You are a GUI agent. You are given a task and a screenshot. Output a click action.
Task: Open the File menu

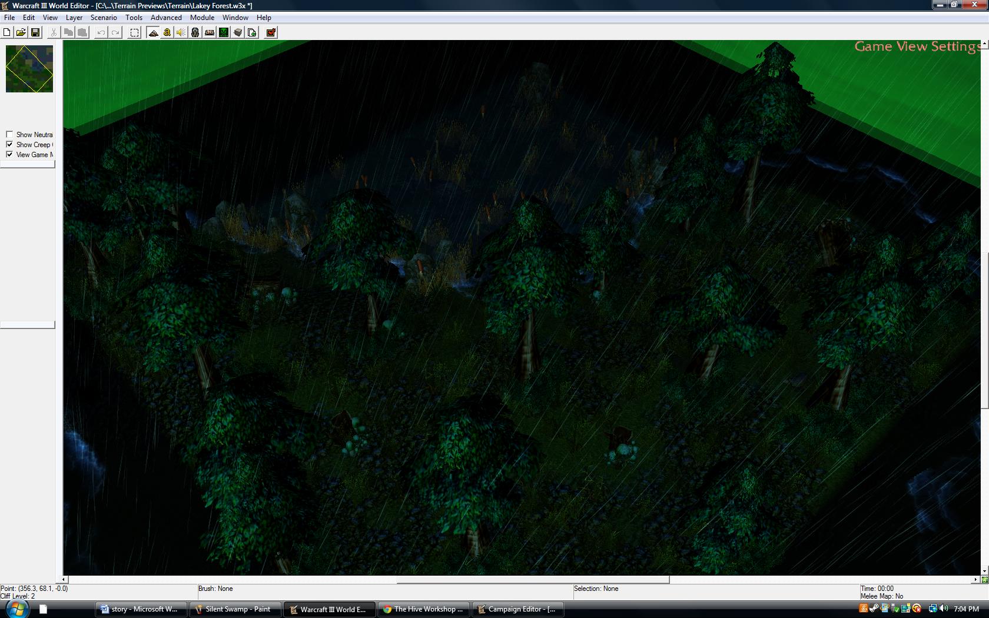pyautogui.click(x=9, y=18)
